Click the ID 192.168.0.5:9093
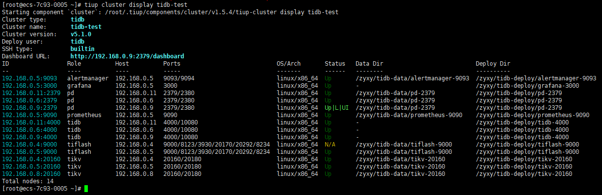 pyautogui.click(x=29, y=78)
